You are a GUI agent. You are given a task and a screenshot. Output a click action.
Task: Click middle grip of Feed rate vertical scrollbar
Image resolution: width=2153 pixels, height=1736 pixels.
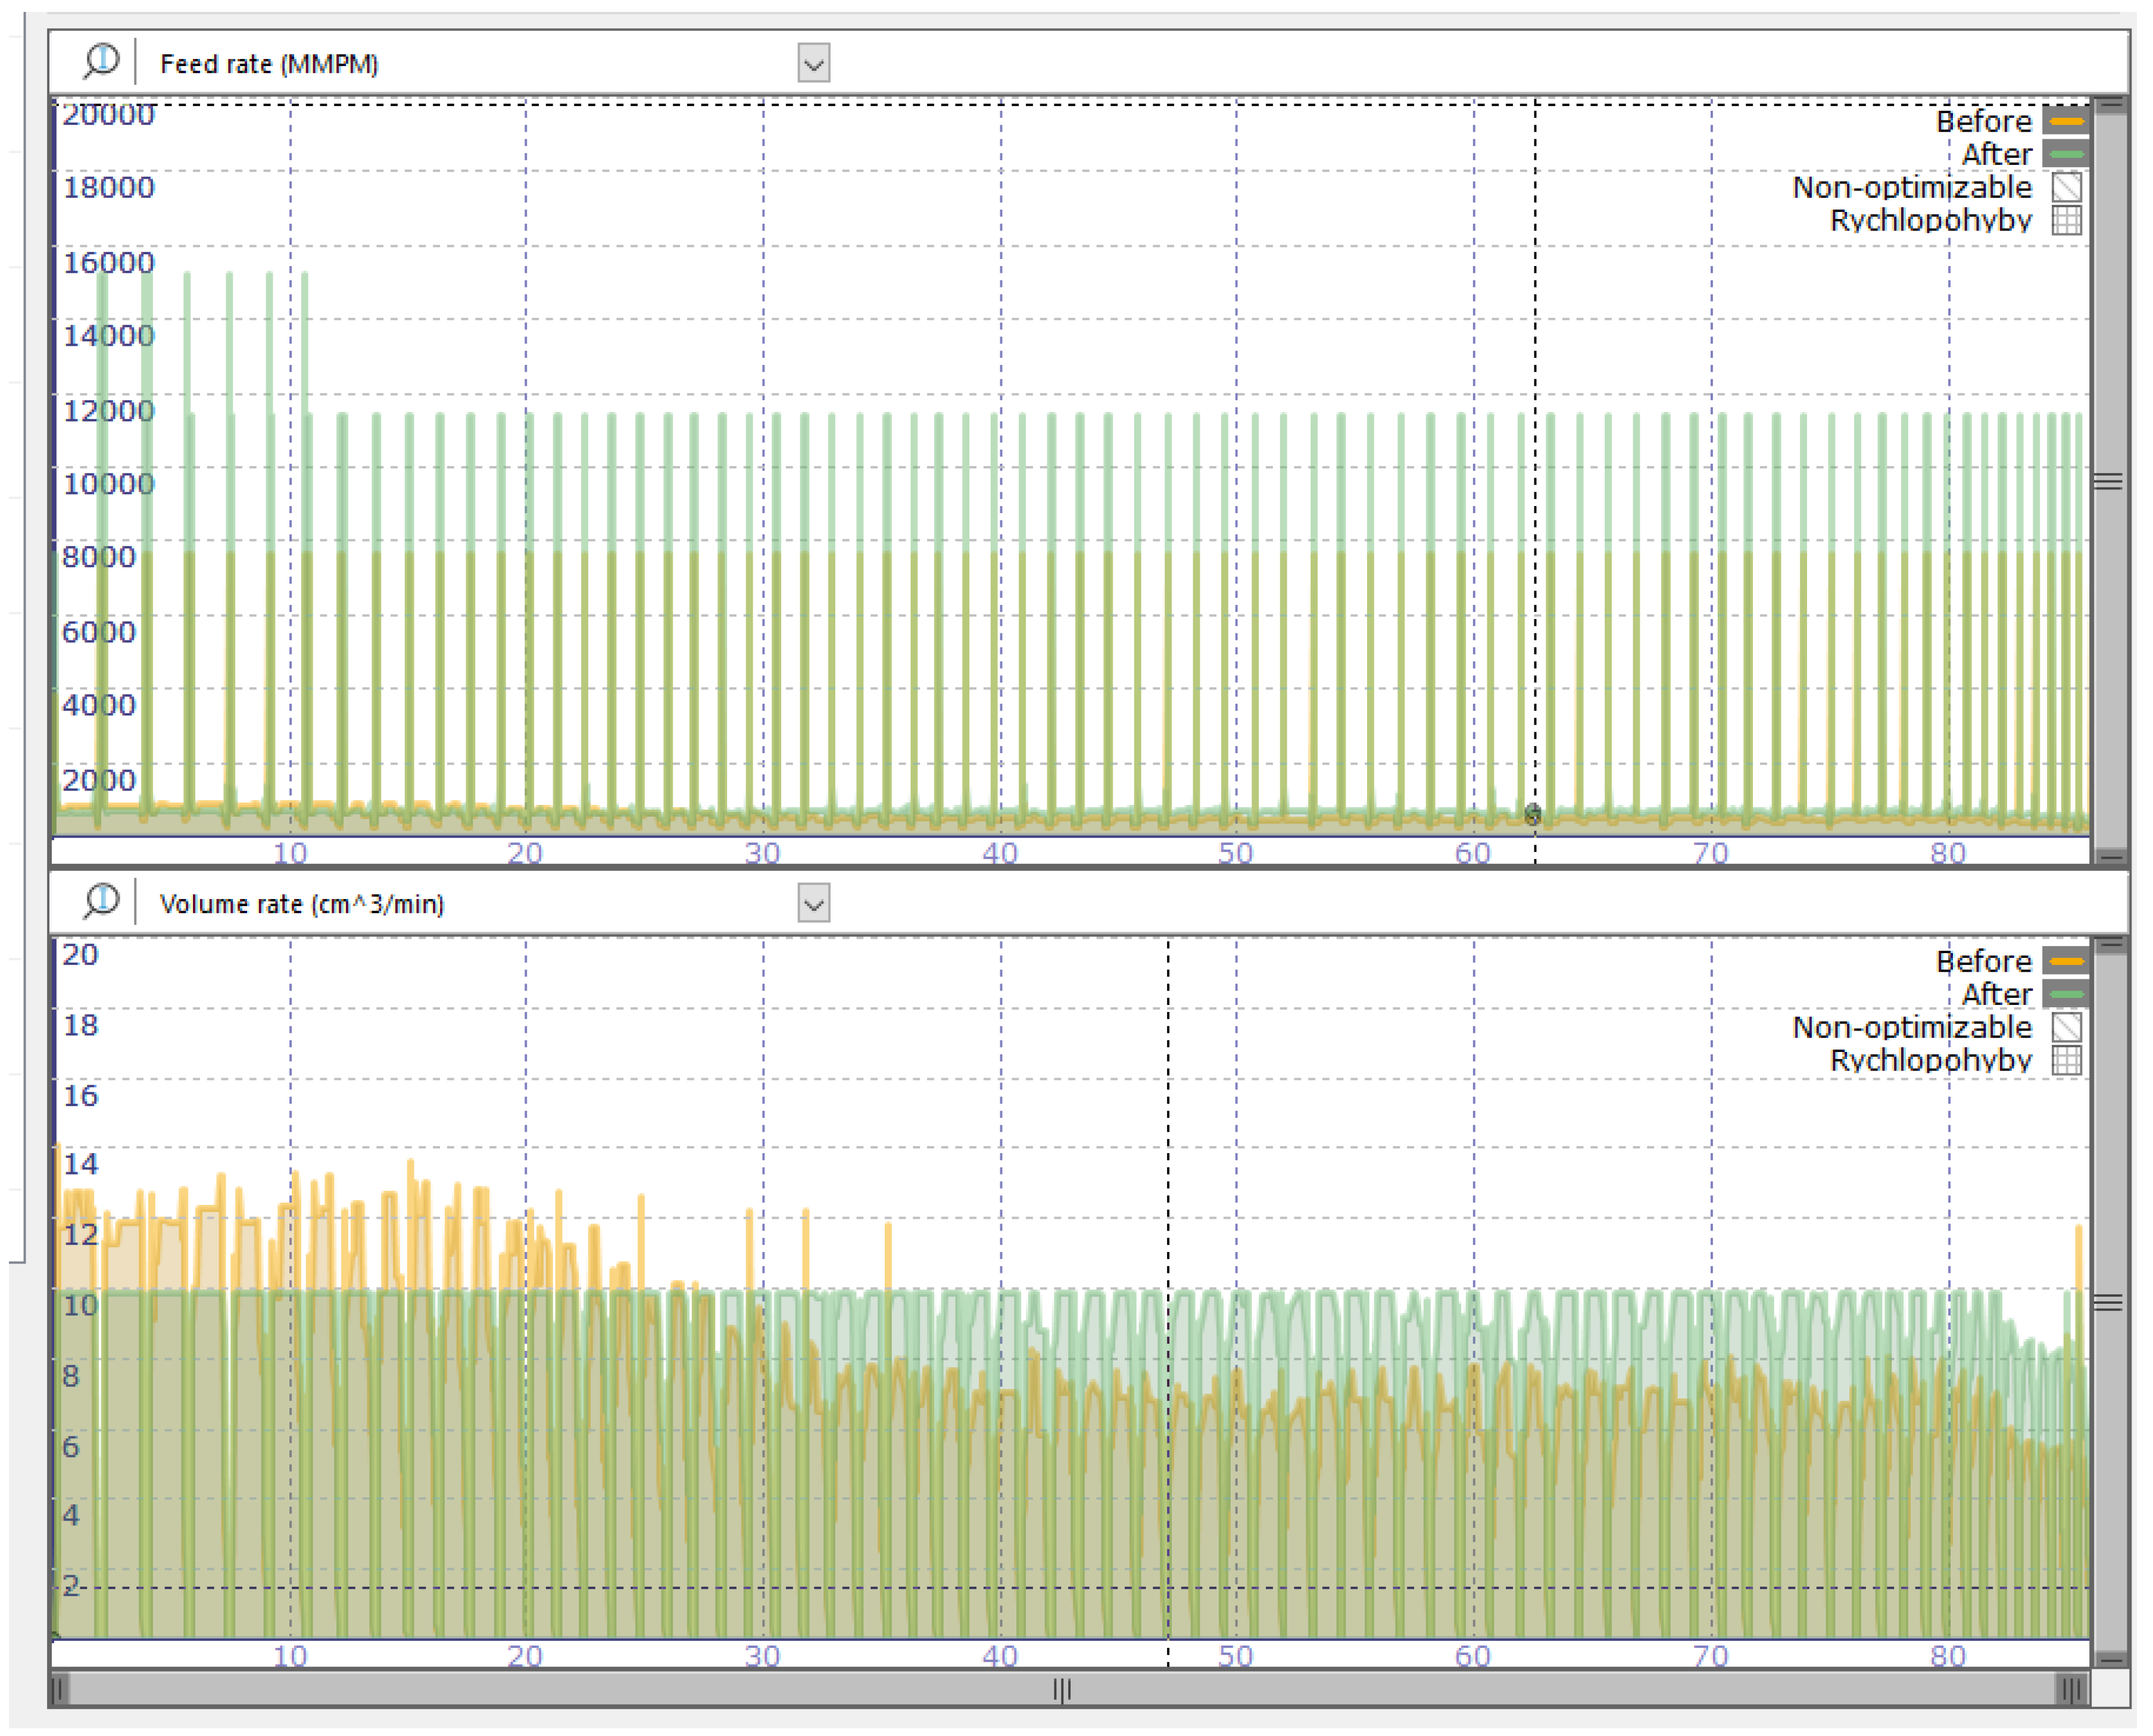click(x=2108, y=482)
